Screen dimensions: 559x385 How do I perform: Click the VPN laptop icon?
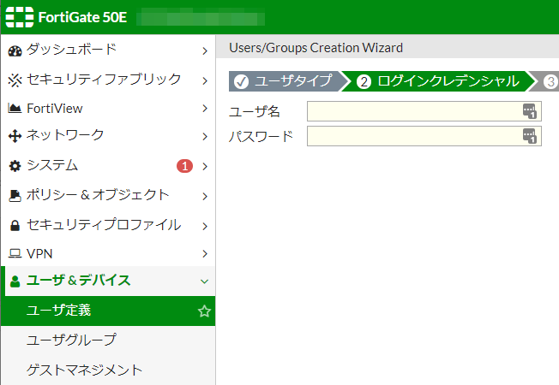tap(14, 254)
